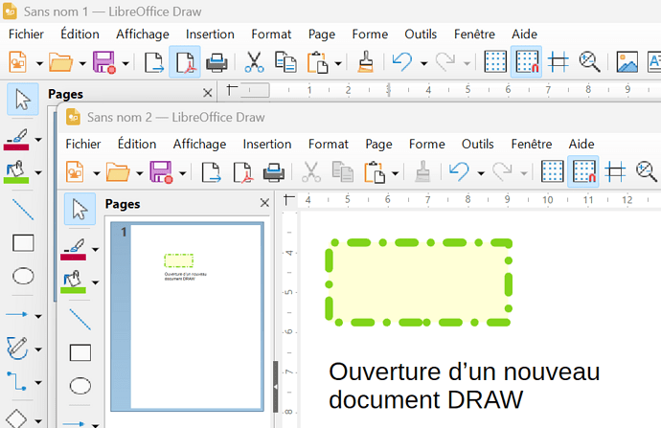
Task: Expand the Paste options dropdown in Sans nom 2
Action: pos(395,173)
